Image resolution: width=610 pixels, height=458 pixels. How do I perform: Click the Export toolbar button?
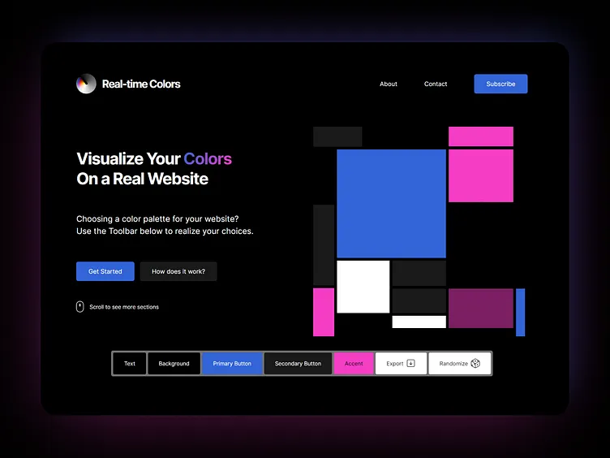(x=401, y=363)
